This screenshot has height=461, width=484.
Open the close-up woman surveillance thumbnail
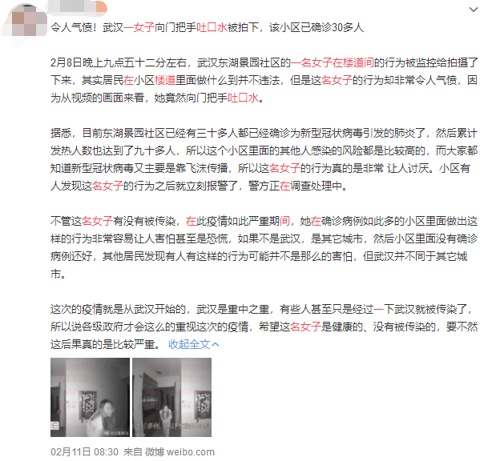(x=90, y=397)
